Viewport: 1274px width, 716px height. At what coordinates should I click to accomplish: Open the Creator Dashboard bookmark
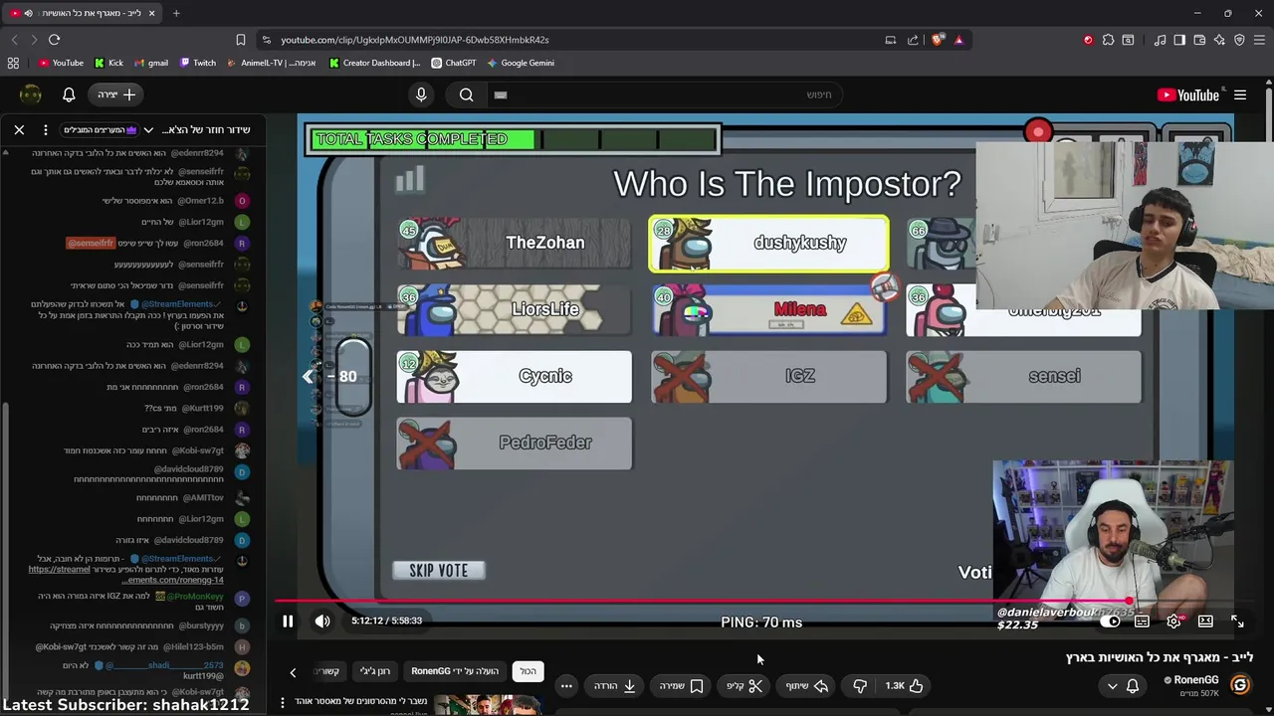(374, 63)
